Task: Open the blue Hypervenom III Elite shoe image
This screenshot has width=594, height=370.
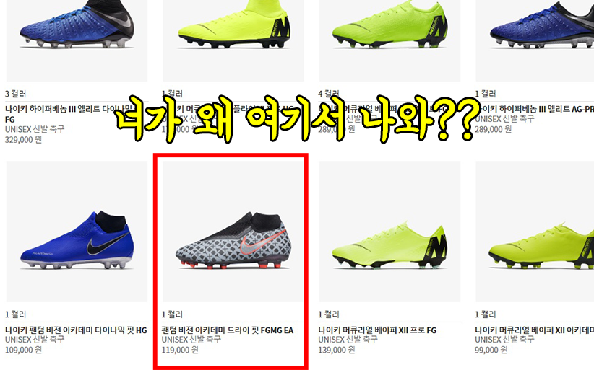Action: [x=77, y=40]
